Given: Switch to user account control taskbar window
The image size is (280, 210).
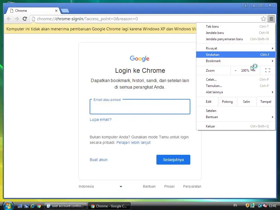Looking at the screenshot, I should pos(65,206).
